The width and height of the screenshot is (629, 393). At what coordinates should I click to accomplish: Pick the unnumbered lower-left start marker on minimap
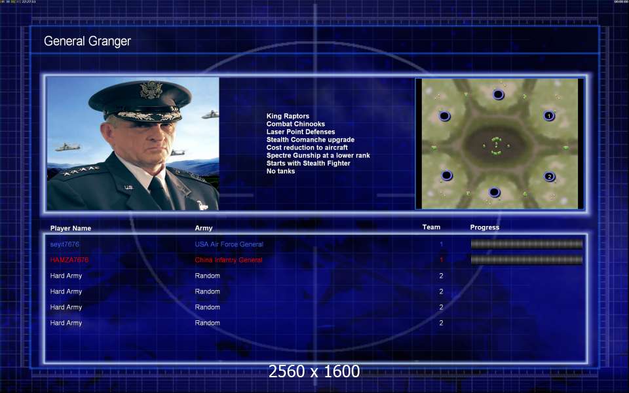pyautogui.click(x=446, y=176)
